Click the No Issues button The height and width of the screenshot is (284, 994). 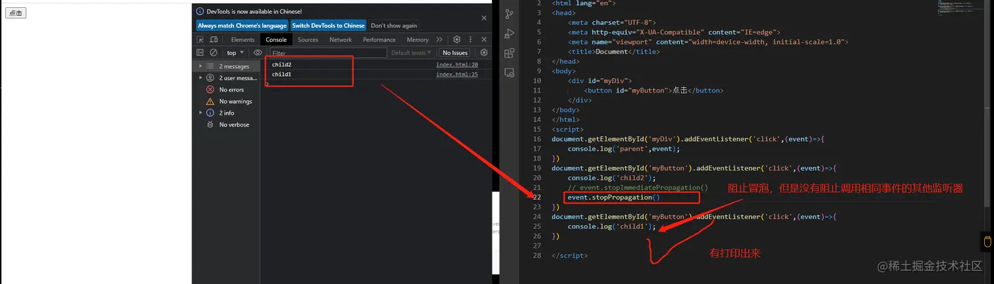click(x=455, y=52)
